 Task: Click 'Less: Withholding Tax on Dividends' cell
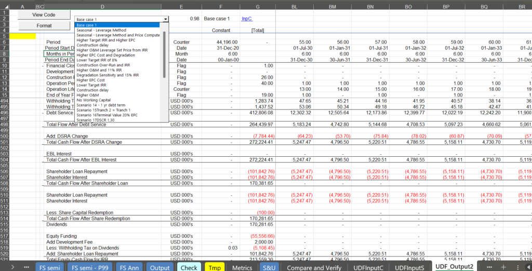102,248
